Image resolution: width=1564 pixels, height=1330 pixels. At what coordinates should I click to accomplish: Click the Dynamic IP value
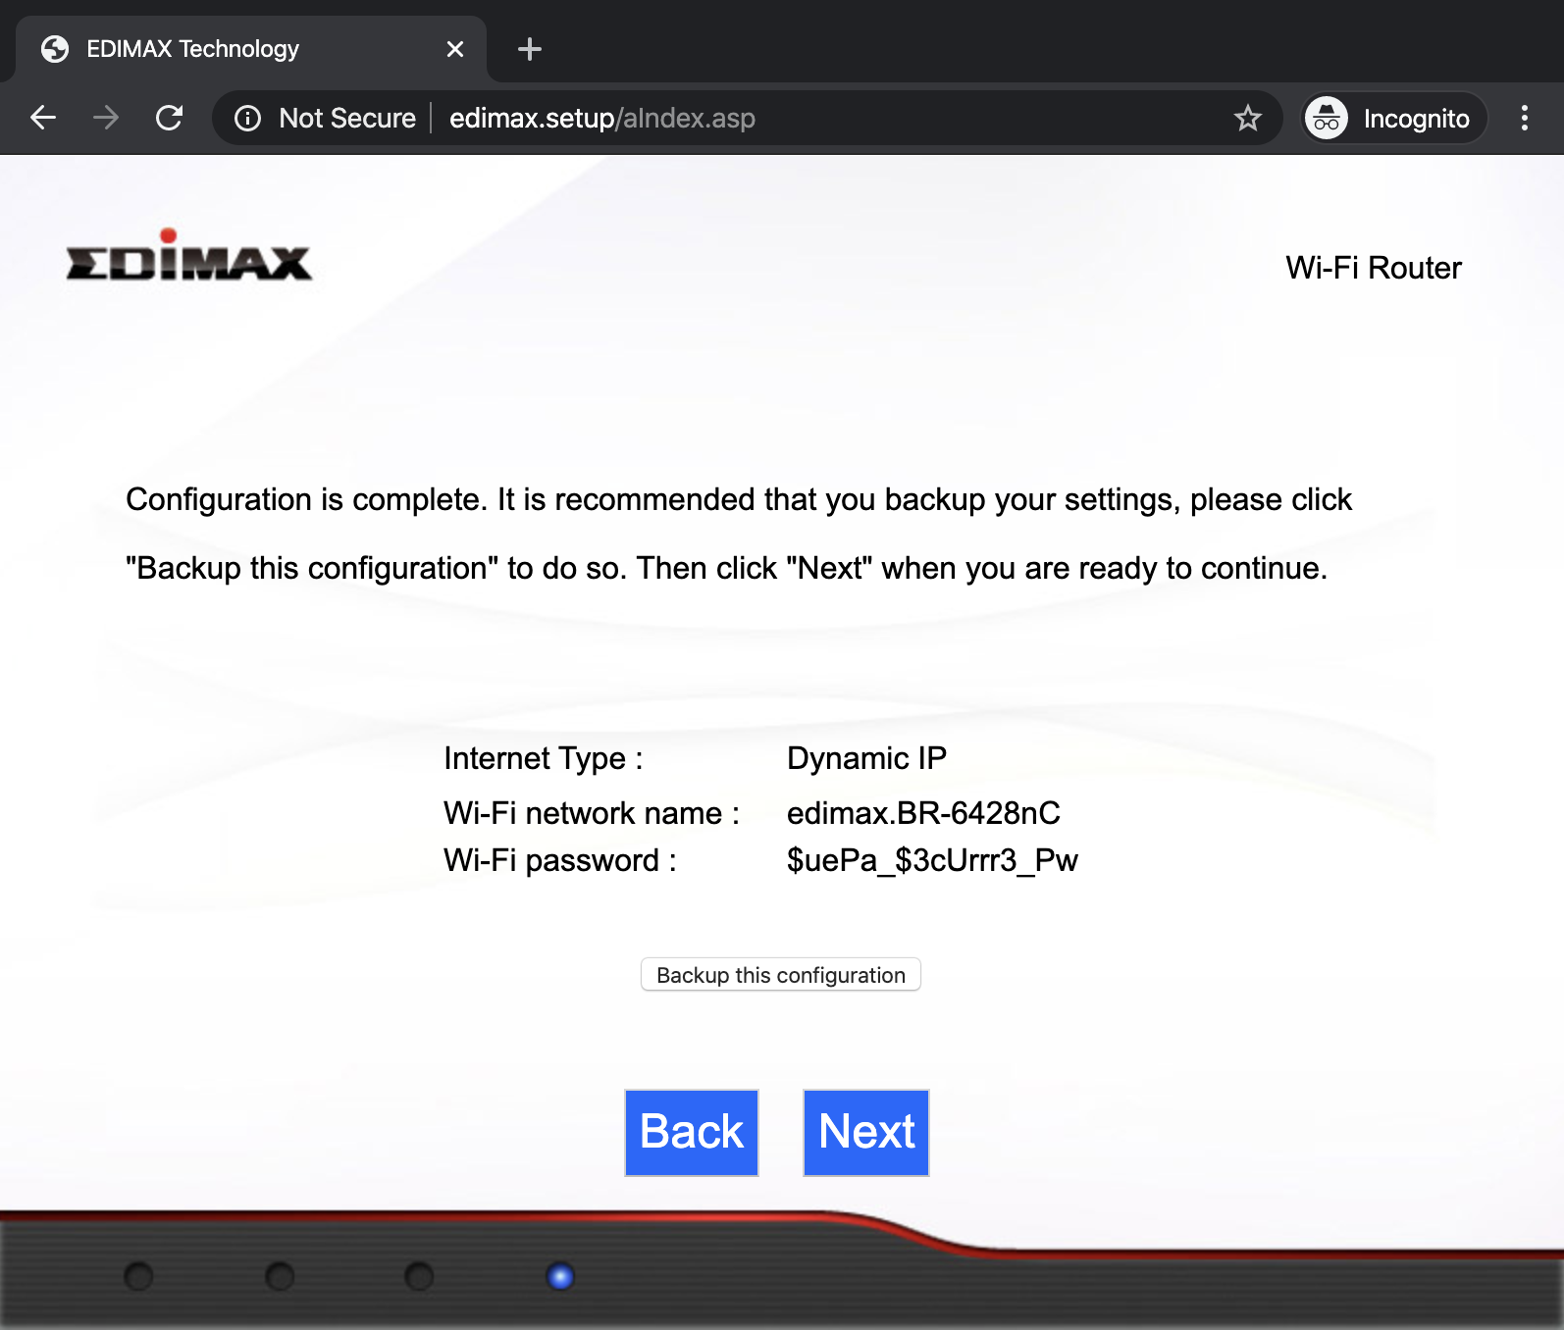866,758
